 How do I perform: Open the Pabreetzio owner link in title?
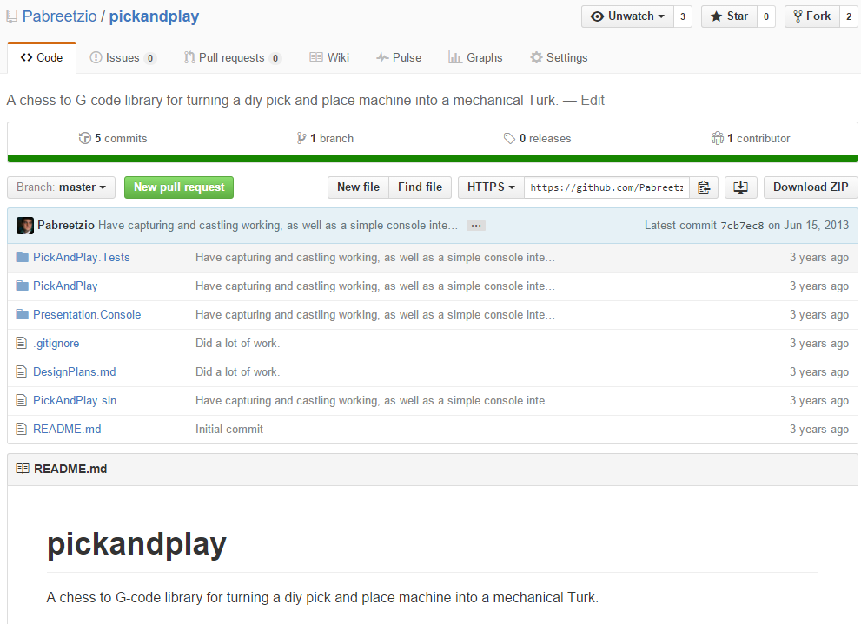point(59,16)
